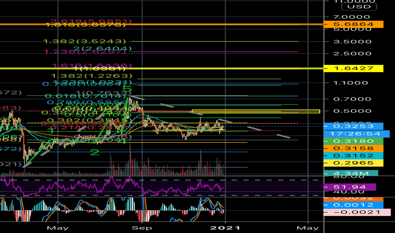Click the pink -0.0021 histogram value label
395x233 pixels.
coord(357,212)
